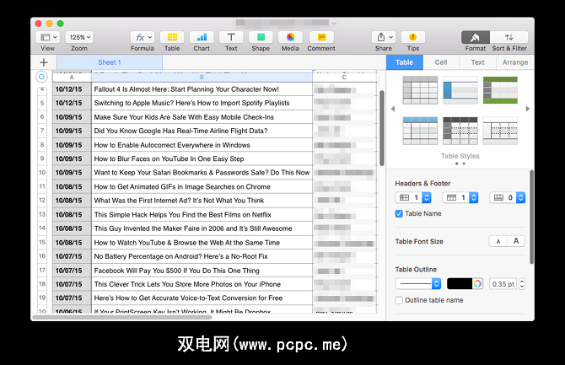Click the Table icon in toolbar

tap(171, 37)
